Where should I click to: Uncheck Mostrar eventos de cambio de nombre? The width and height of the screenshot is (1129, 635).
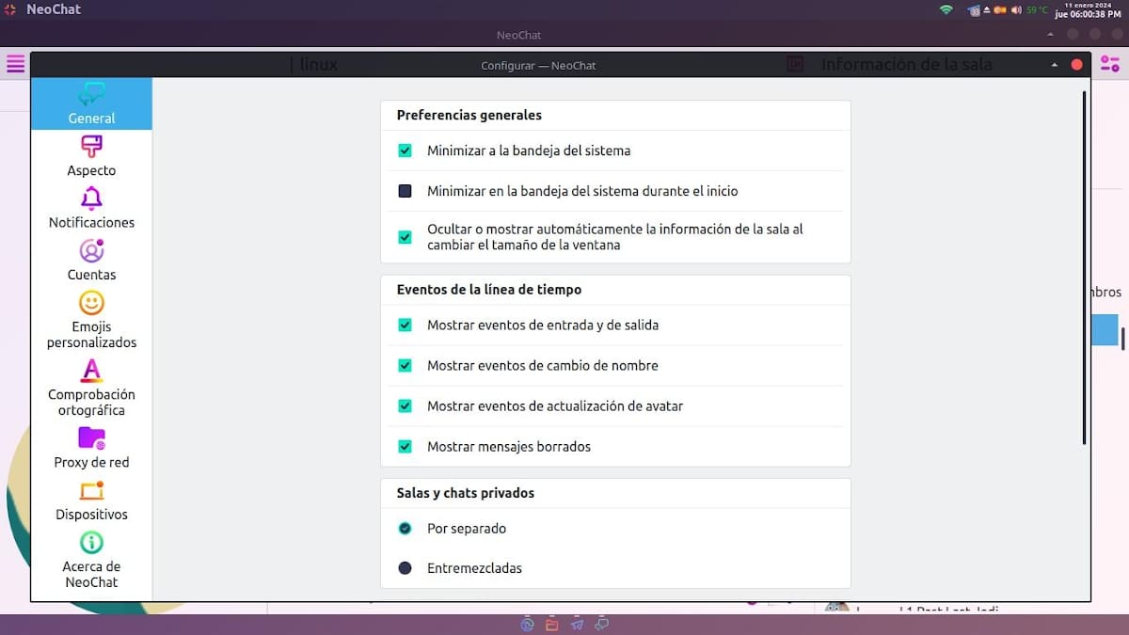pyautogui.click(x=405, y=366)
